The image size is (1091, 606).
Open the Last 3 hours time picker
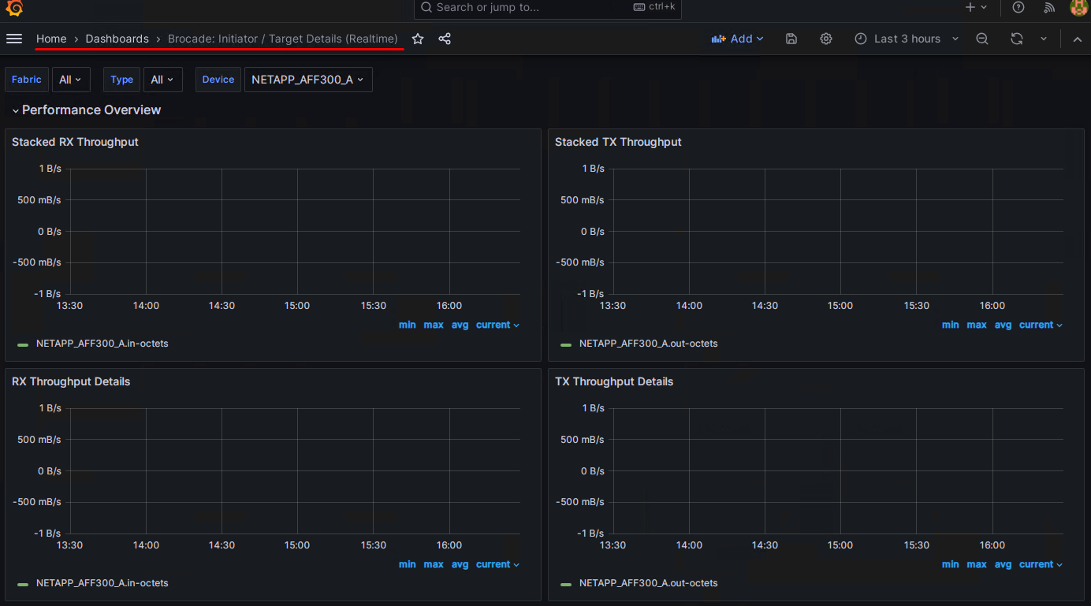[907, 38]
